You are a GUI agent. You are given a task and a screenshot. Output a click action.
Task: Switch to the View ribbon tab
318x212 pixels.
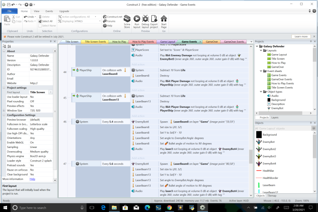click(x=37, y=11)
